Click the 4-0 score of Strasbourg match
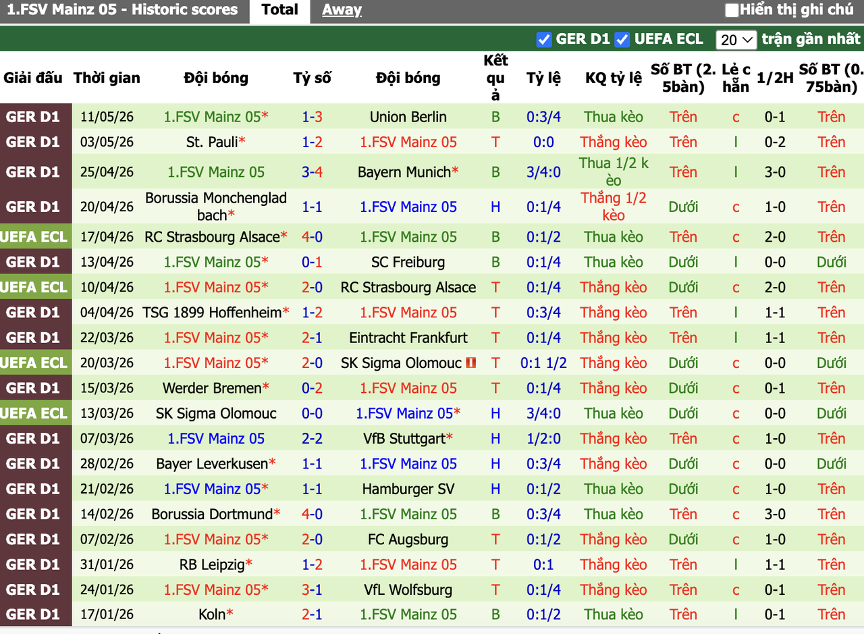 pos(312,237)
